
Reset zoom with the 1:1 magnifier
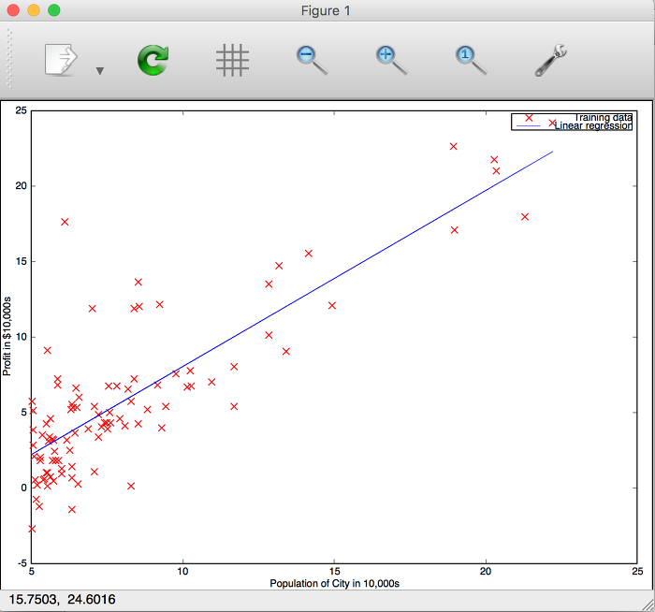point(471,60)
